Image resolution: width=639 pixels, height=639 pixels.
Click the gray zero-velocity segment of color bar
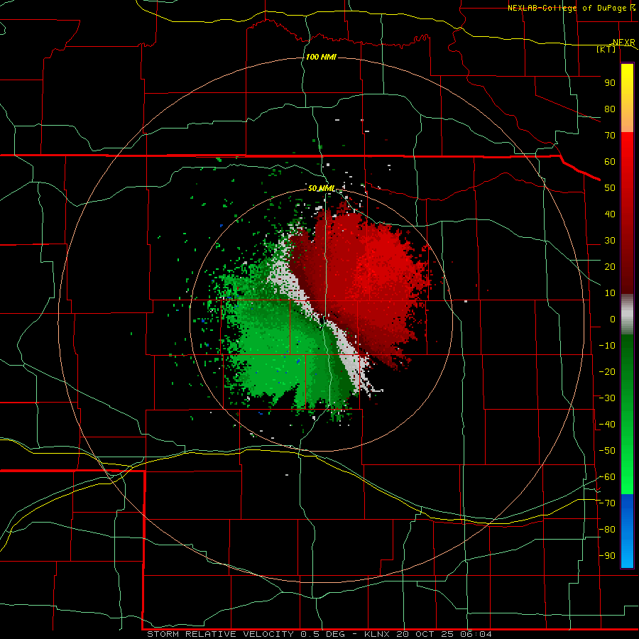pos(627,315)
